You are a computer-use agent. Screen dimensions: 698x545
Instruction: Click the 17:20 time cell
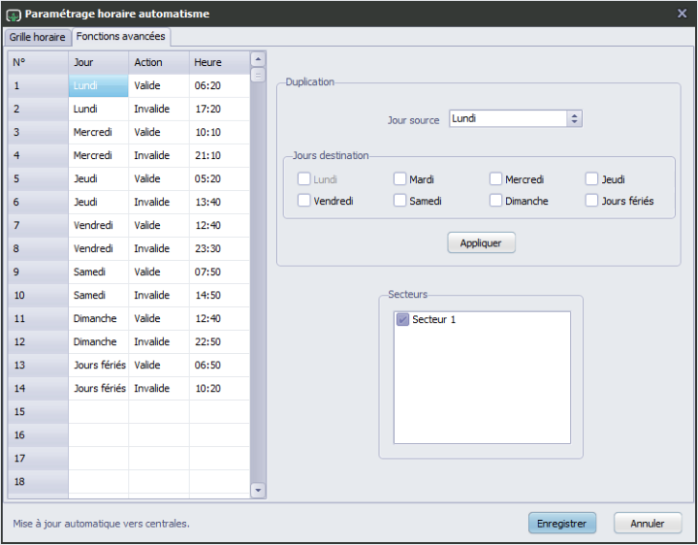[219, 109]
